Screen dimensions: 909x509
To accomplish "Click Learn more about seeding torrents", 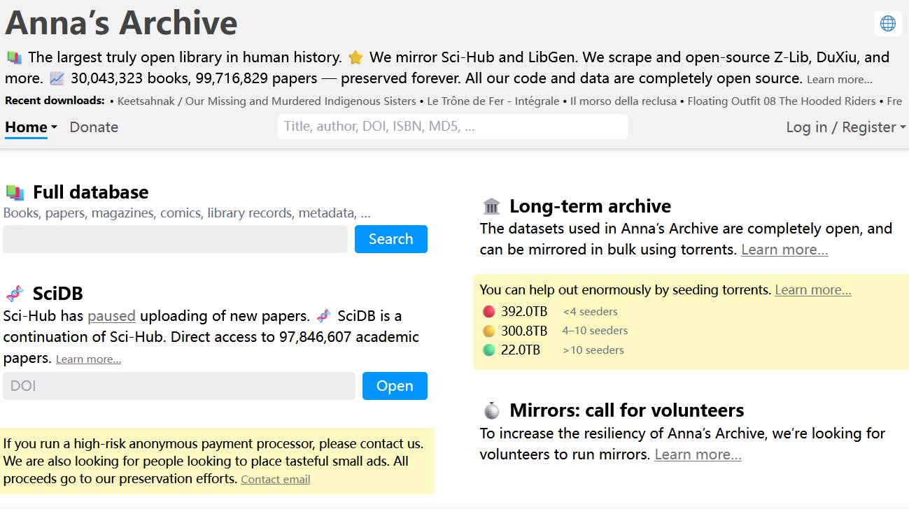I will (812, 290).
